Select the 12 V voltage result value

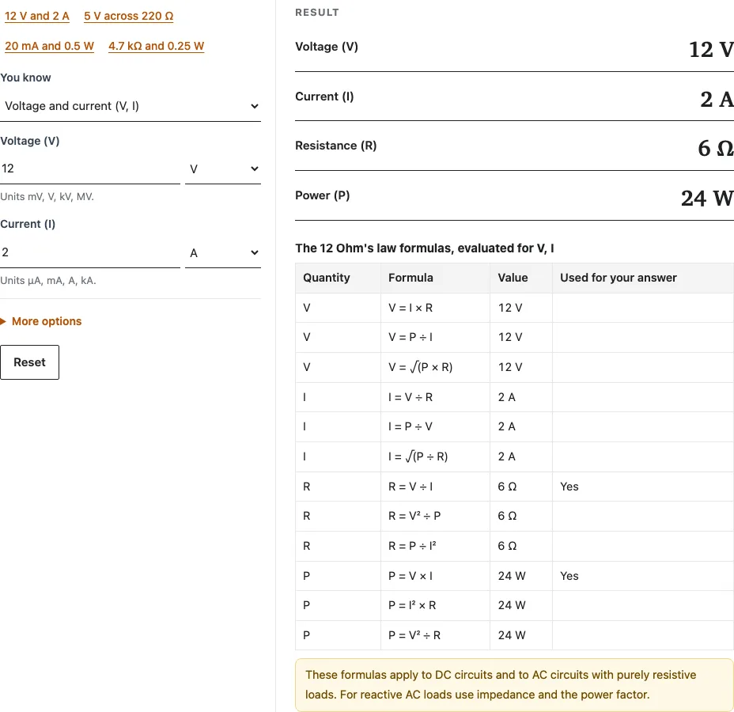(x=710, y=49)
